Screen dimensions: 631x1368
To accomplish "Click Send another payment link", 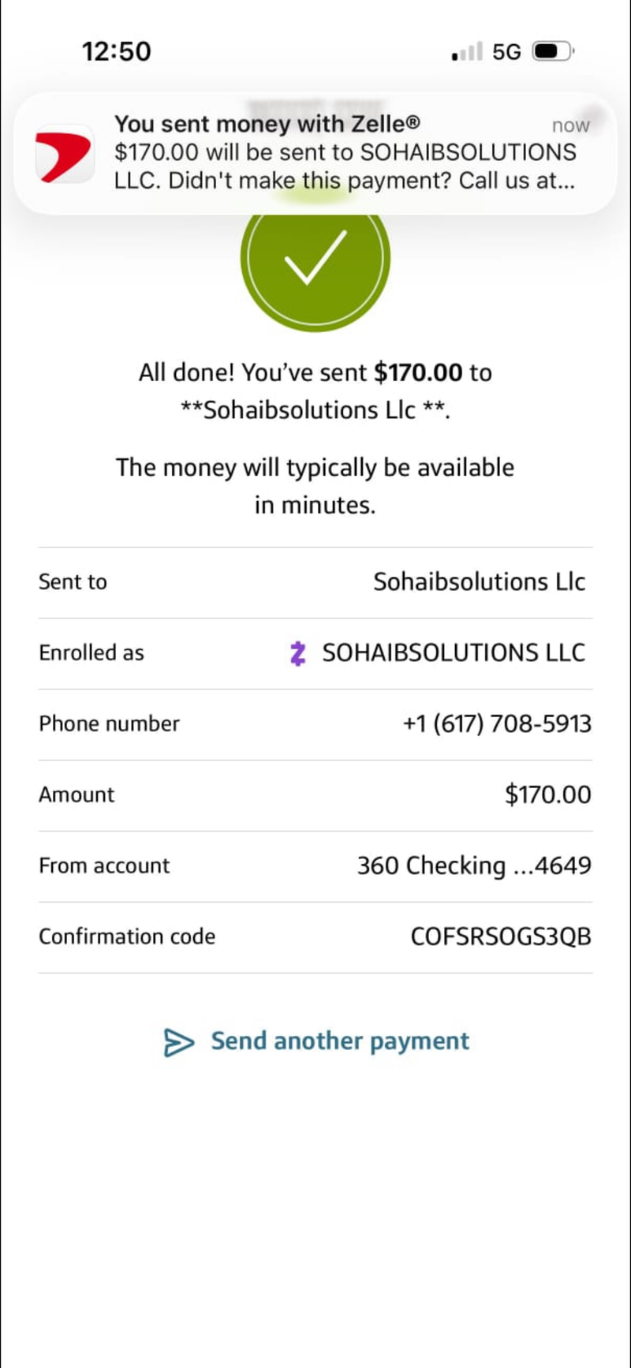I will pos(340,1041).
